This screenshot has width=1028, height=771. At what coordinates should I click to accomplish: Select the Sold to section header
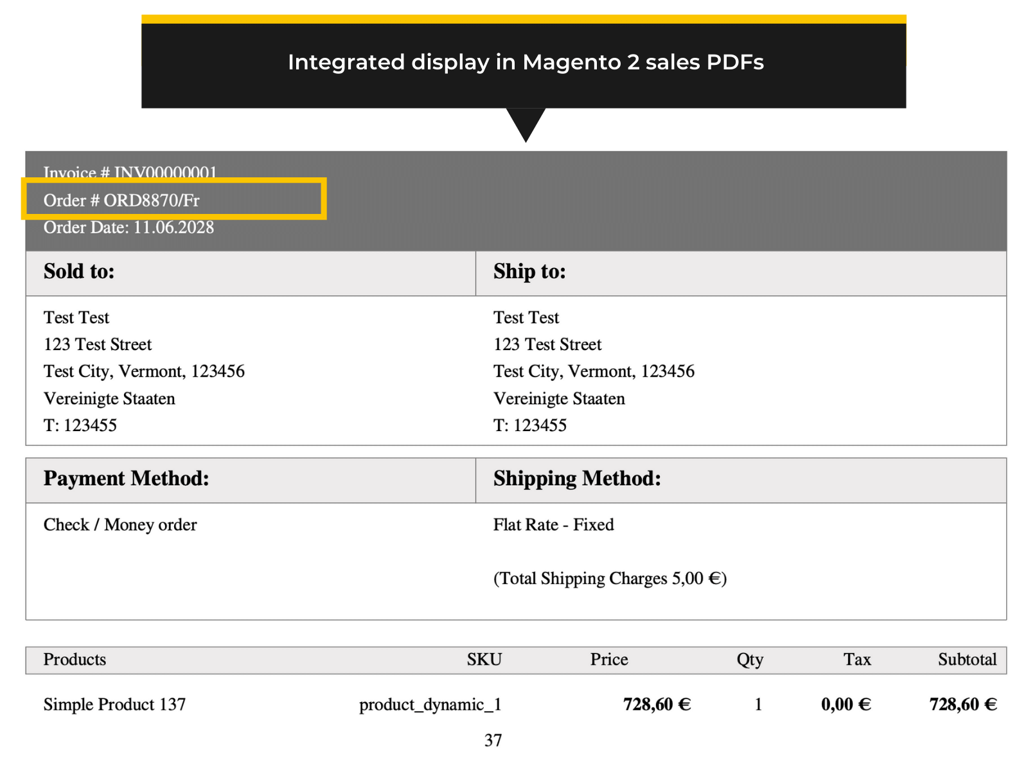pyautogui.click(x=78, y=272)
